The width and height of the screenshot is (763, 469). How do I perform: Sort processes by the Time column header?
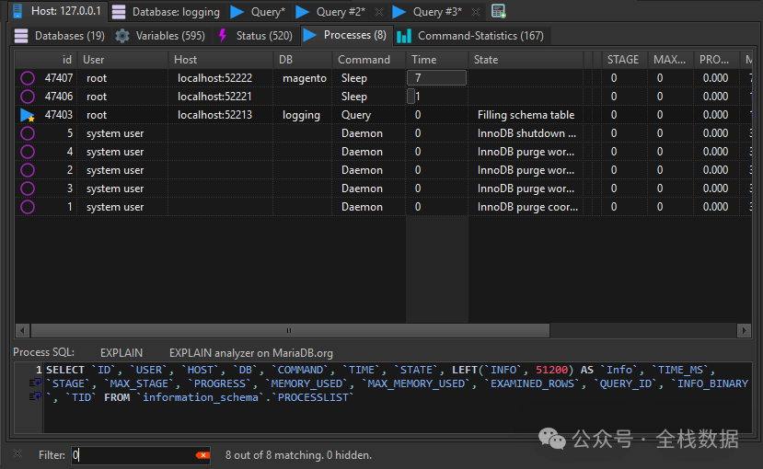point(424,59)
